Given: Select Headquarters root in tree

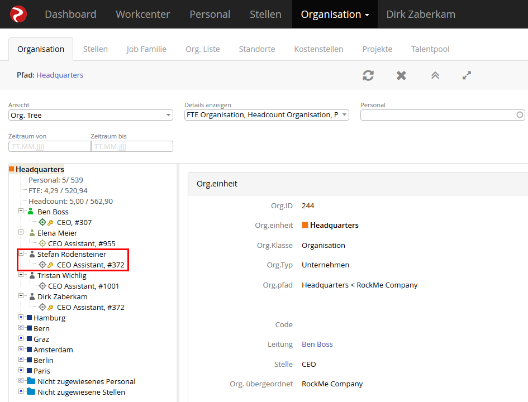Looking at the screenshot, I should coord(40,169).
